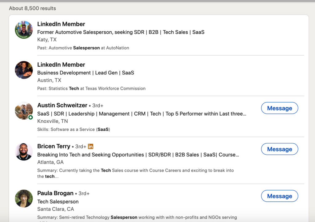Viewport: 315px width, 222px height.
Task: Open the Katy, TX member's profile photo
Action: [x=24, y=30]
